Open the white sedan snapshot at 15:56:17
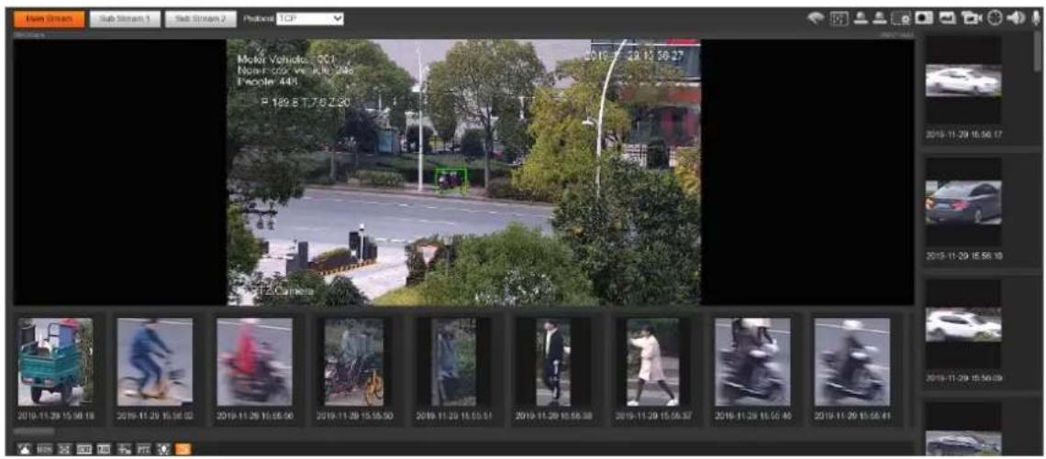Image resolution: width=1046 pixels, height=459 pixels. pyautogui.click(x=963, y=81)
